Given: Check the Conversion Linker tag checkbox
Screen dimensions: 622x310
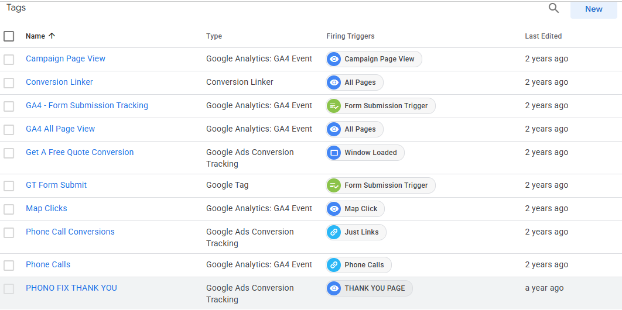Looking at the screenshot, I should pyautogui.click(x=9, y=82).
